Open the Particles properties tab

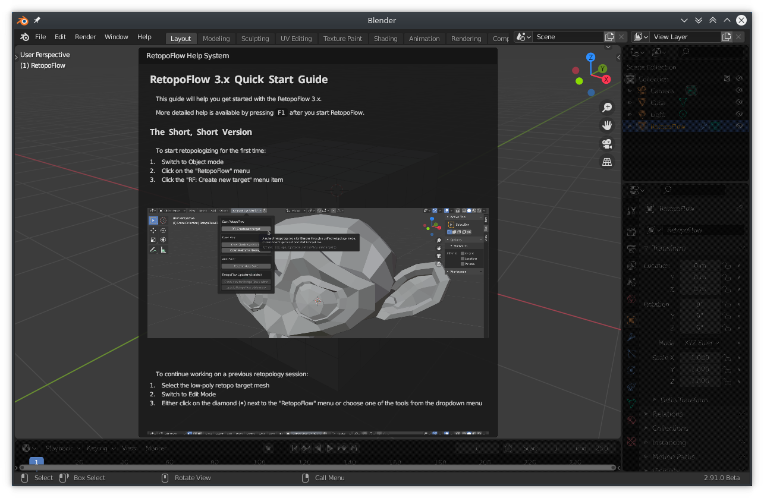tap(631, 353)
